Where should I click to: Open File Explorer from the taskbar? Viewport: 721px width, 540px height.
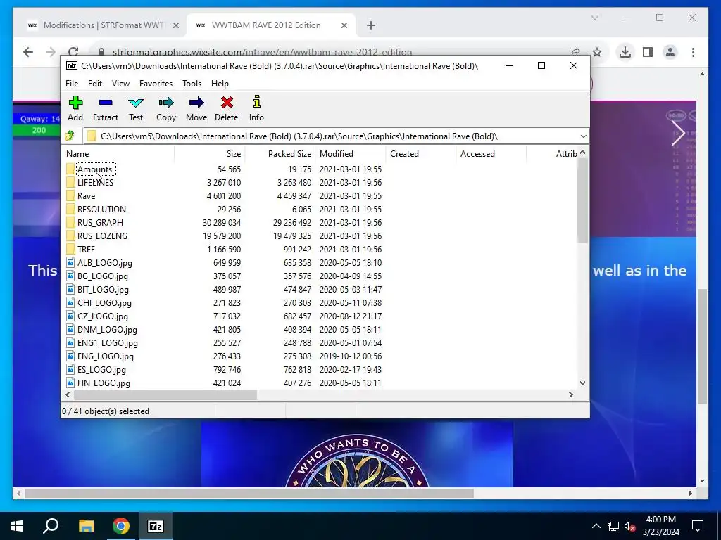click(x=86, y=526)
